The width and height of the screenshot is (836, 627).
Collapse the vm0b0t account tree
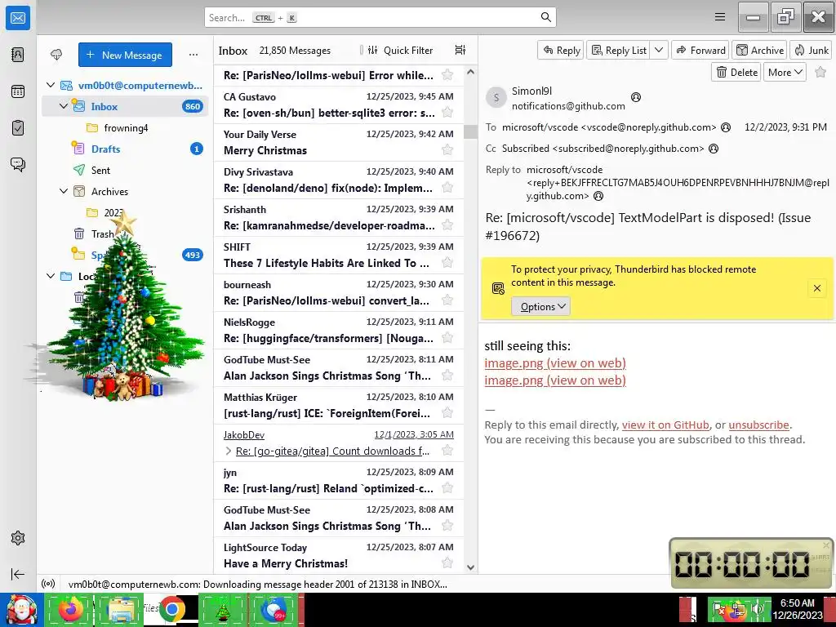51,85
